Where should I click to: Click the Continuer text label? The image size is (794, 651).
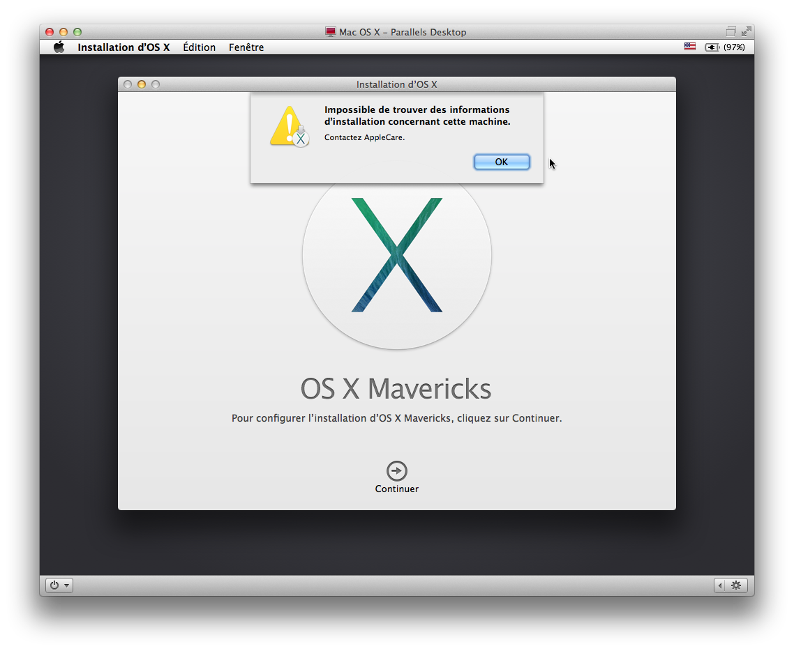pos(396,489)
